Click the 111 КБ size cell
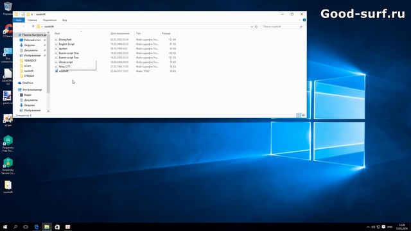411x231 pixels. pos(172,40)
